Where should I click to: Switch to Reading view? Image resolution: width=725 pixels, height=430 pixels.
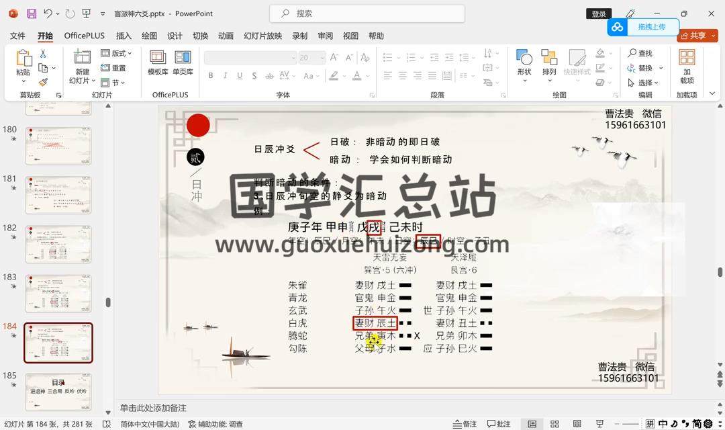[x=577, y=424]
